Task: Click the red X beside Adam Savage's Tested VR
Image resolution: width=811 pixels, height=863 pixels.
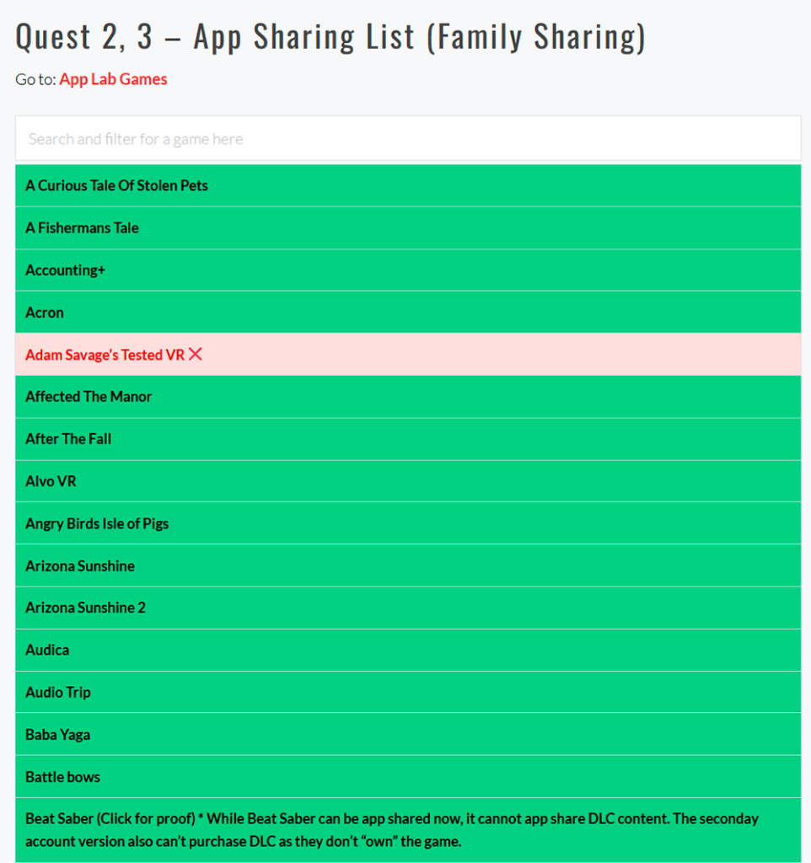Action: (x=195, y=354)
